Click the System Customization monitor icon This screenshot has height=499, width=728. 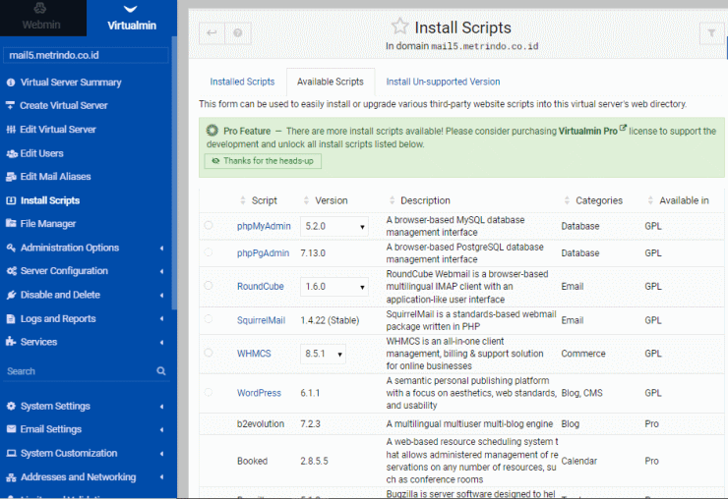(11, 453)
